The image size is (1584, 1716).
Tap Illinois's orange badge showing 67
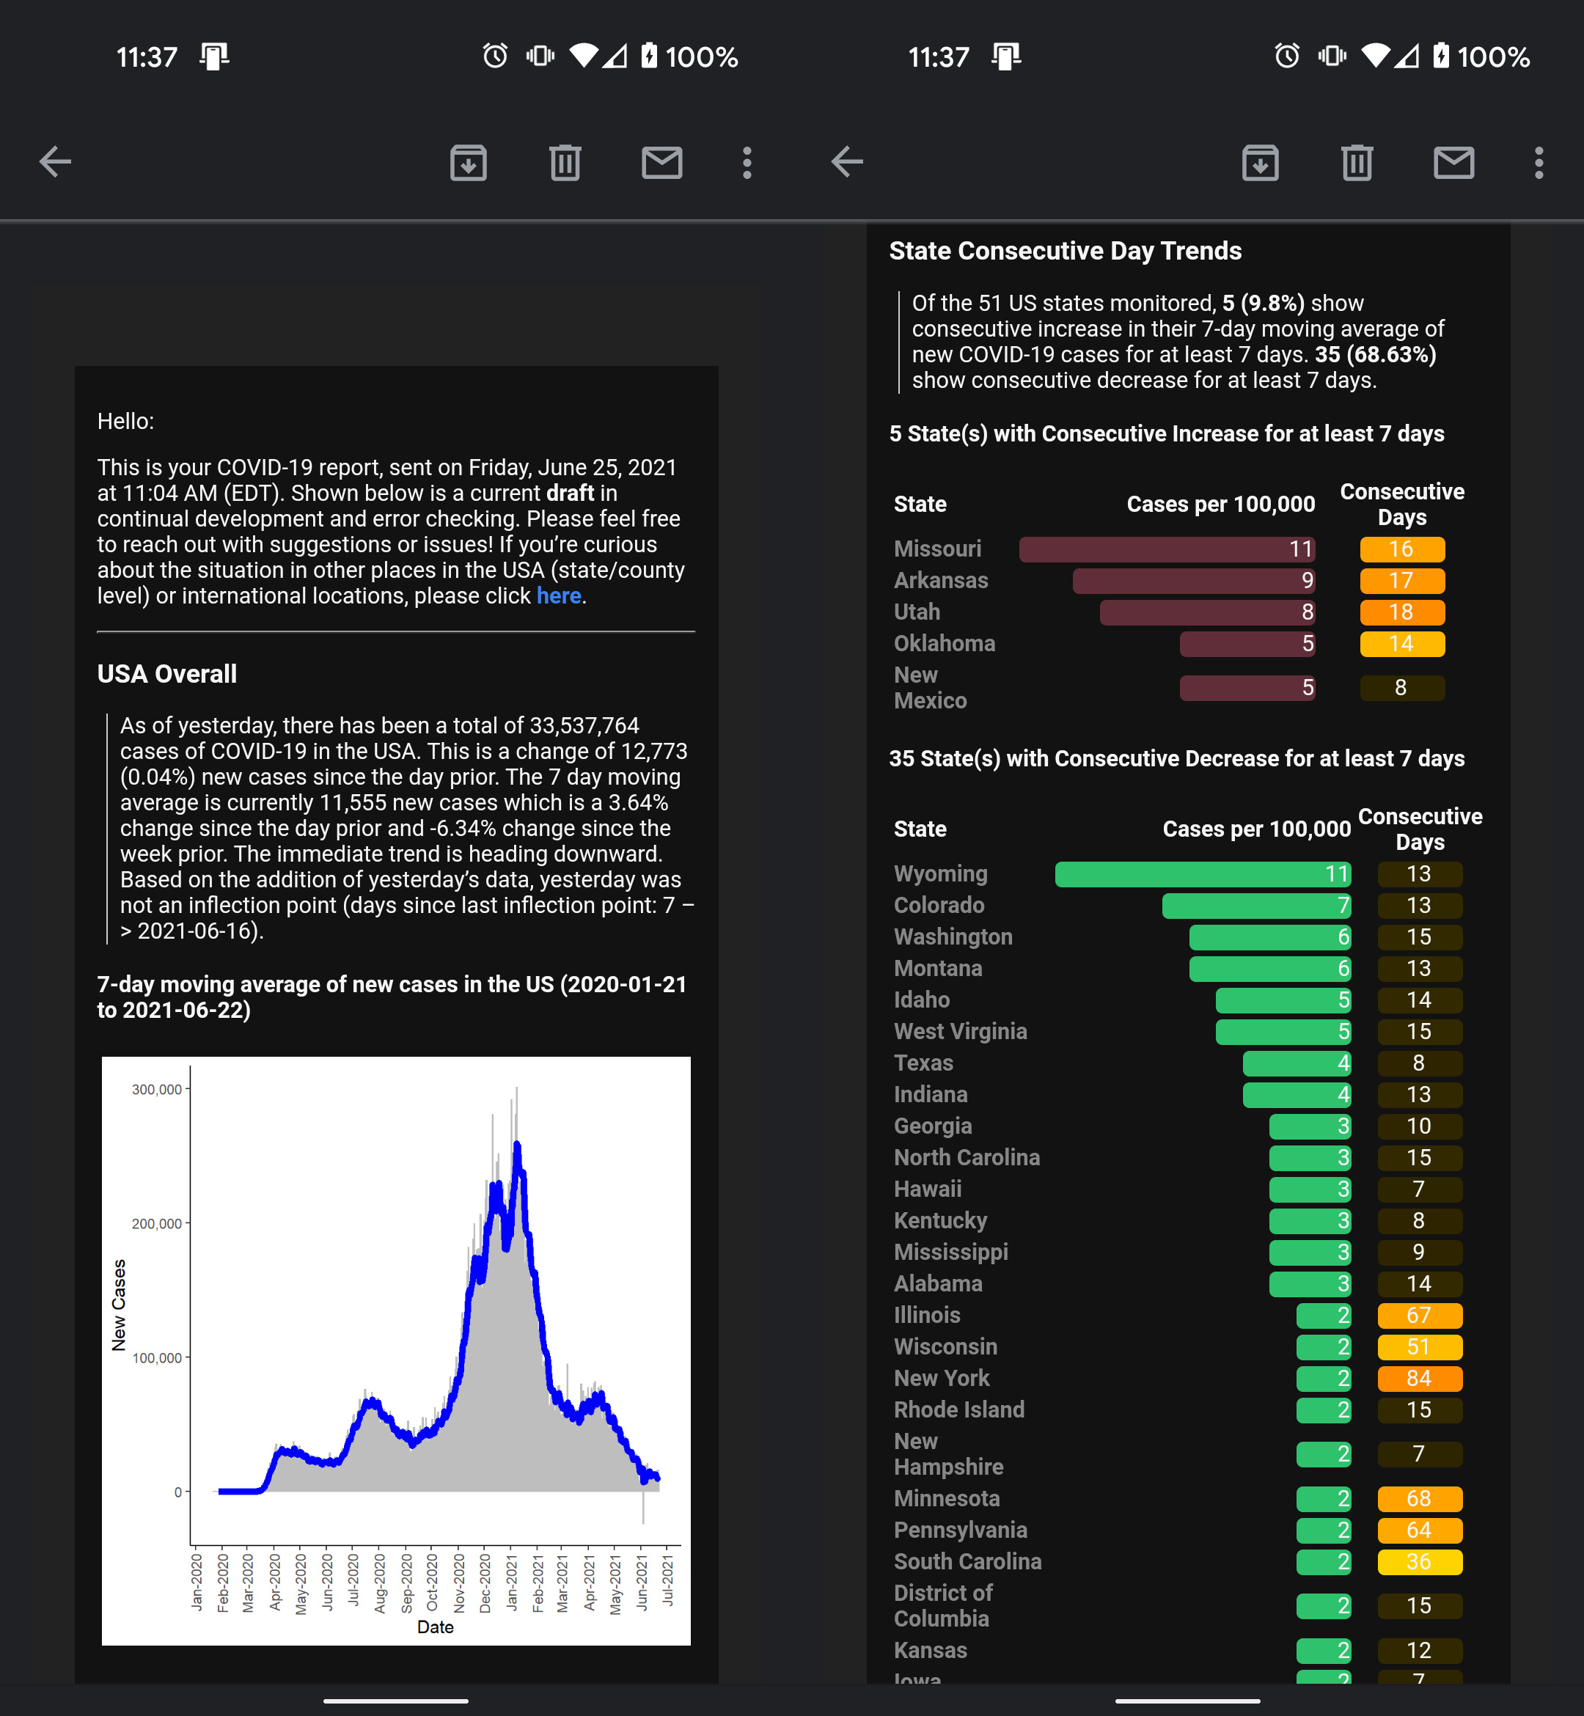point(1420,1316)
